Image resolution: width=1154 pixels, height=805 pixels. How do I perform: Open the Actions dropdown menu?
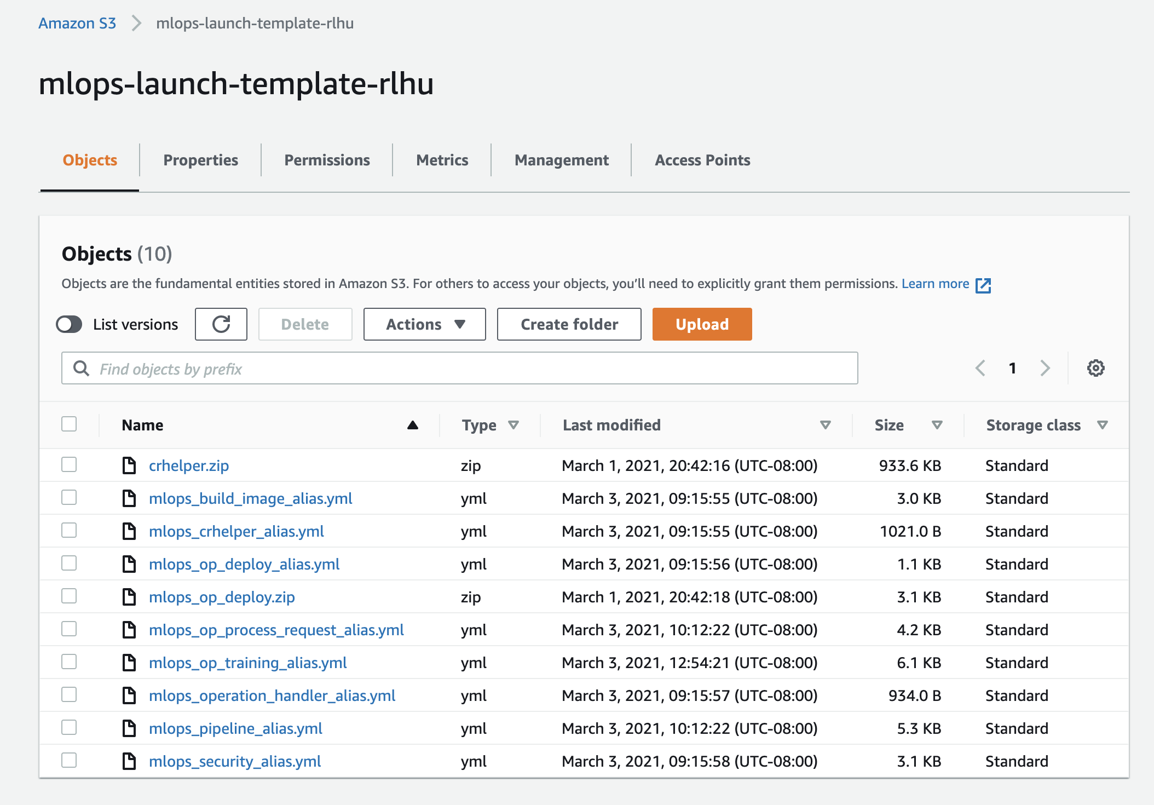pos(425,324)
